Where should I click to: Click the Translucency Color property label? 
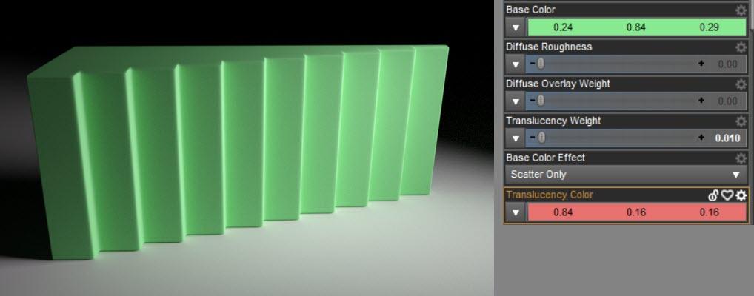(550, 195)
